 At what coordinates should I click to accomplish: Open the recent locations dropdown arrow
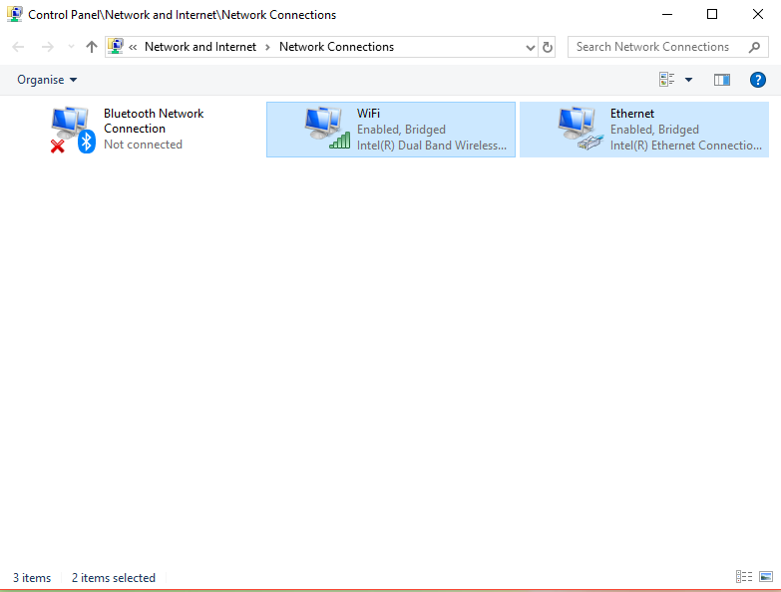tap(71, 47)
